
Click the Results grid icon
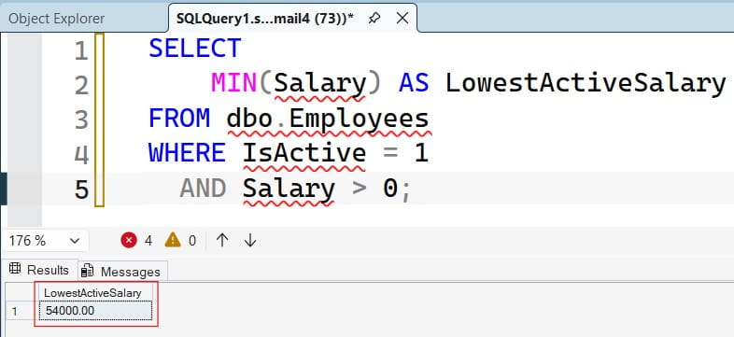pos(15,269)
